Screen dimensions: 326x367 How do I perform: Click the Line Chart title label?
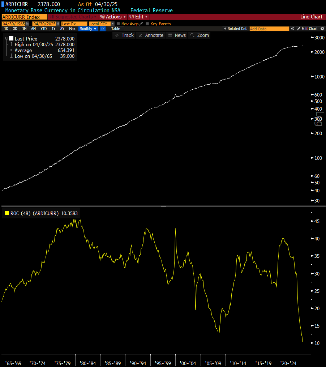point(311,17)
